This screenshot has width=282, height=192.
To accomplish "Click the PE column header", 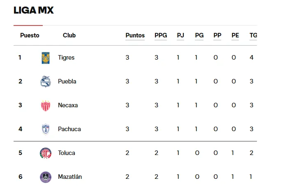I will point(235,35).
